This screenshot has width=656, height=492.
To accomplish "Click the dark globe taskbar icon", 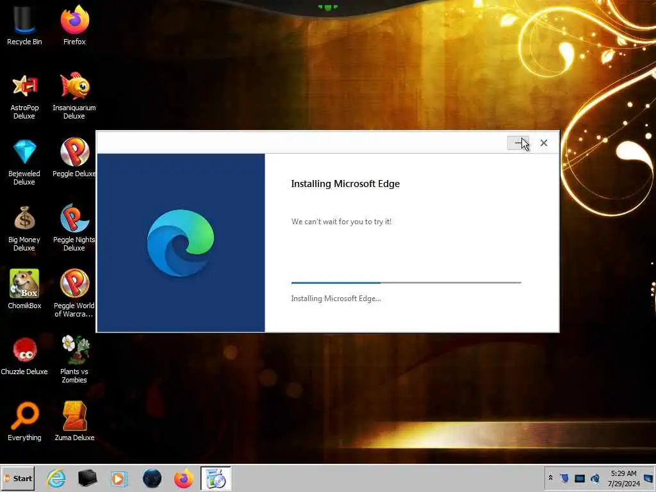I will 152,478.
